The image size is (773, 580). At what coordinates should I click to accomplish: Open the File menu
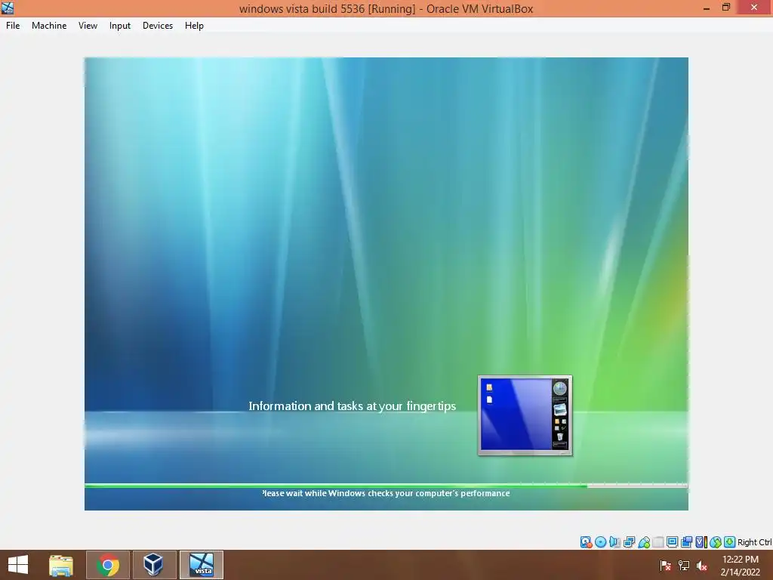point(13,26)
